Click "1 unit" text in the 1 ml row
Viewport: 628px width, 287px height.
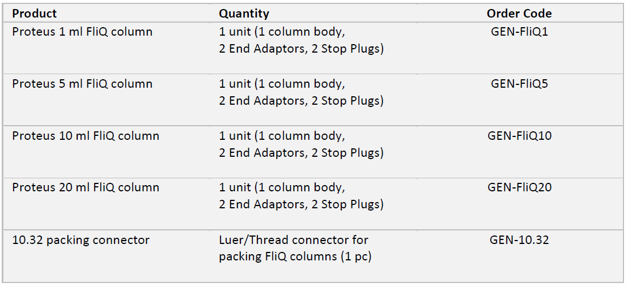pos(235,32)
